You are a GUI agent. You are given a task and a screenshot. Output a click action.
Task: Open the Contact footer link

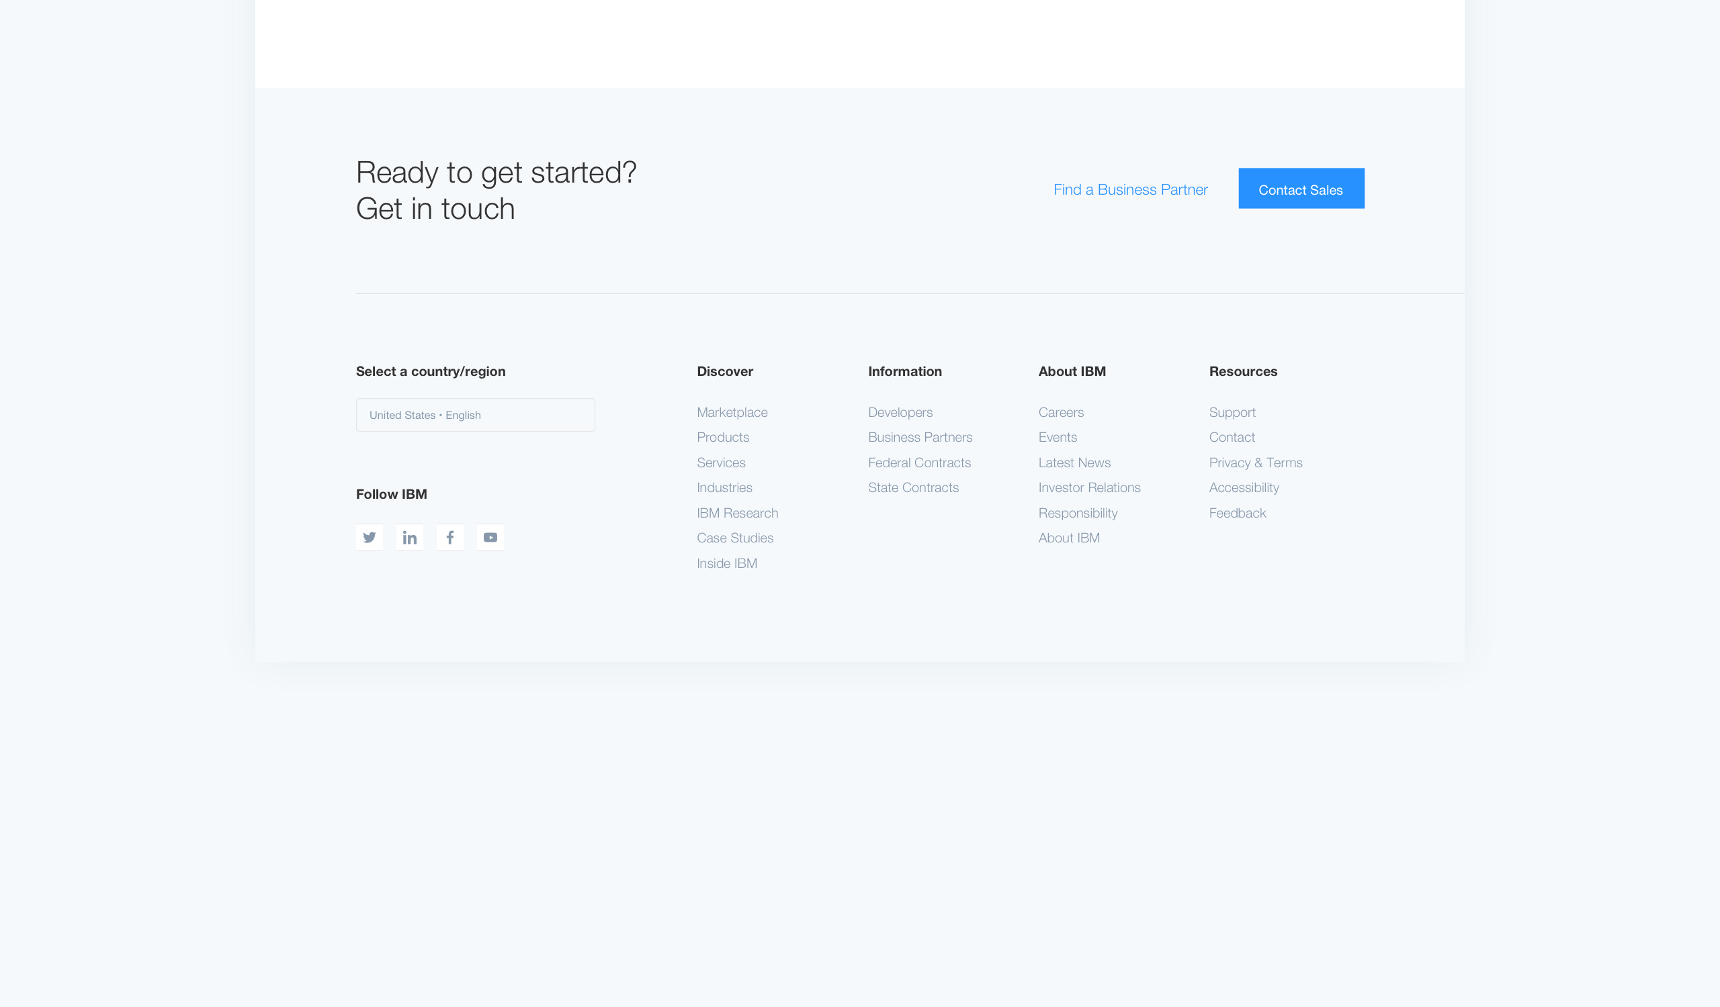(x=1232, y=437)
